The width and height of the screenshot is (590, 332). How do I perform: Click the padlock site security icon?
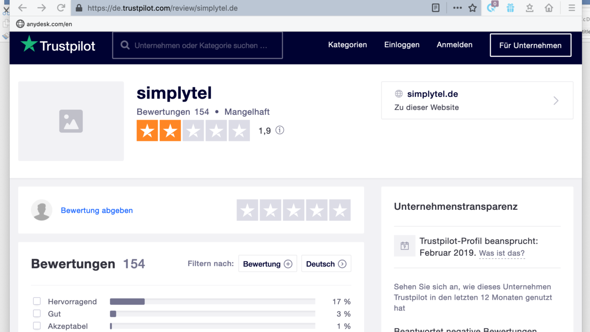79,8
